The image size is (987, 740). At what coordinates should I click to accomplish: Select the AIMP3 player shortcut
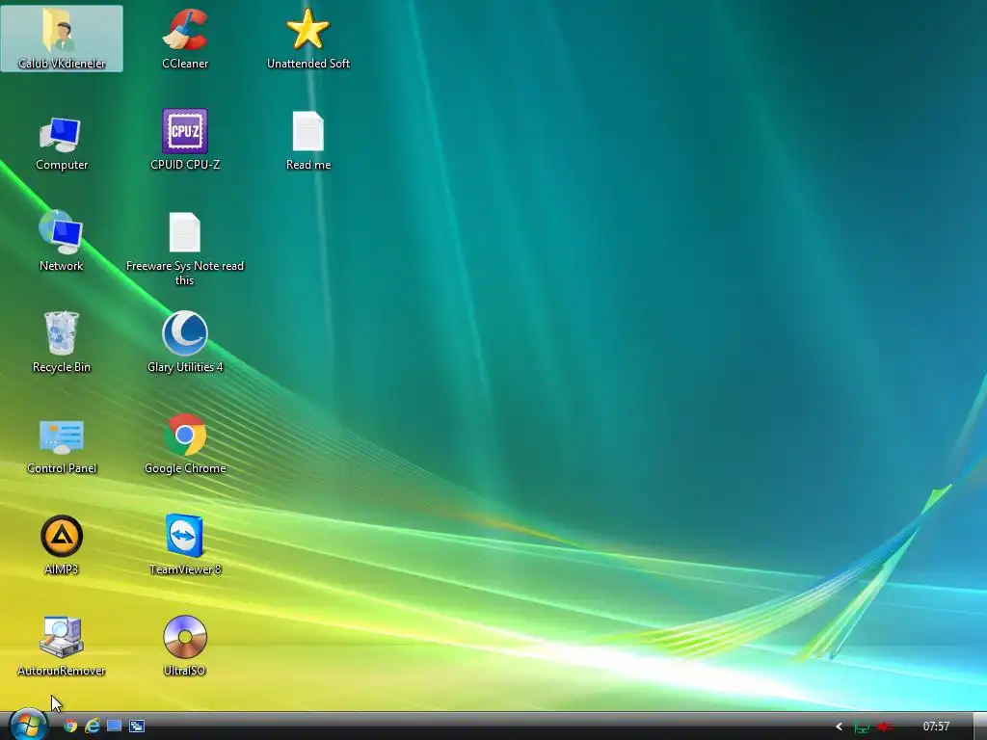pos(61,545)
